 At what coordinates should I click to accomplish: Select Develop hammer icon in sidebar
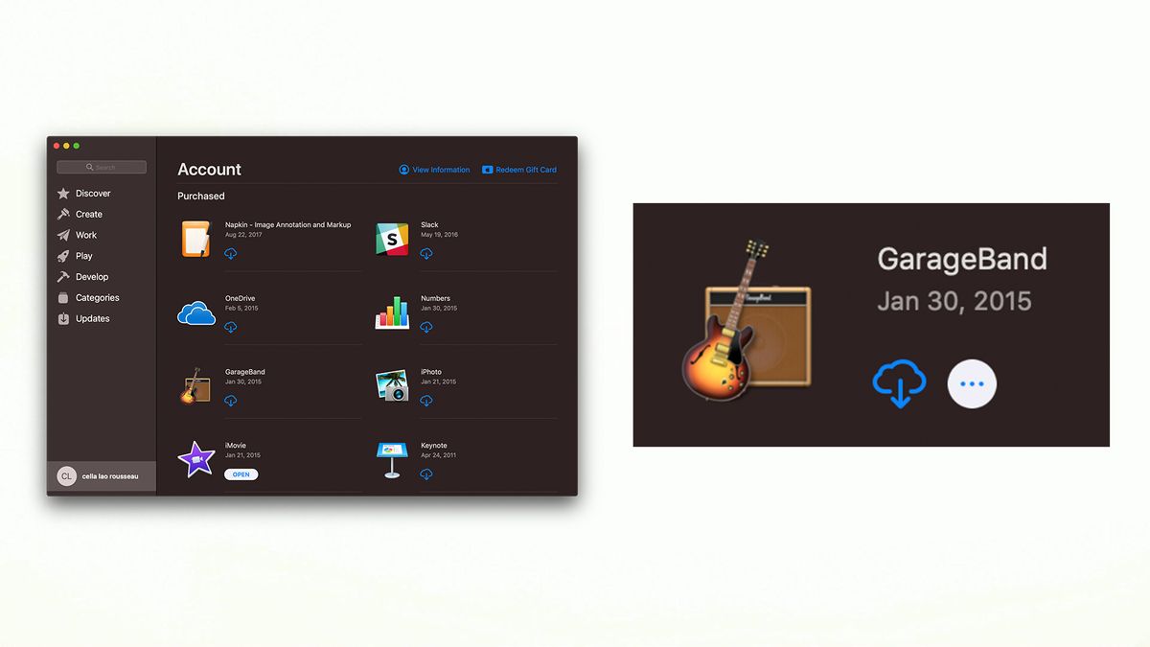tap(65, 277)
